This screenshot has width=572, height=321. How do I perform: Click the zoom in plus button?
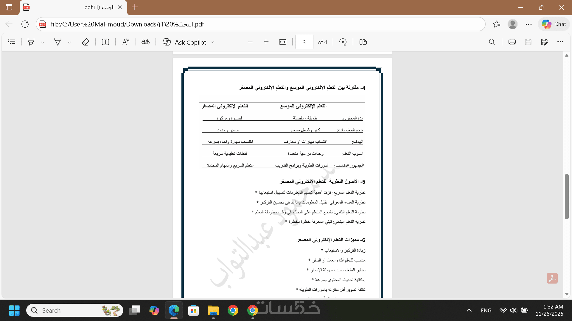click(x=266, y=42)
